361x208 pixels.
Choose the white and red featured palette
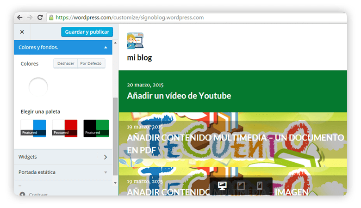(x=65, y=128)
